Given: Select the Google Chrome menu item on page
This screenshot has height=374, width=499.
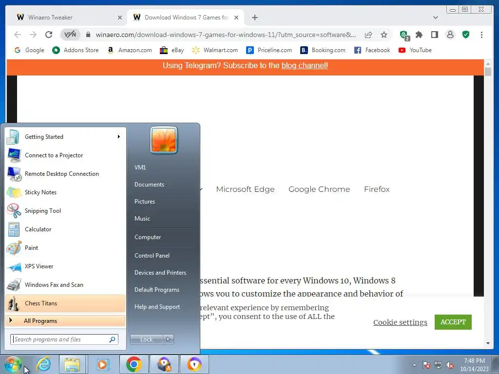Looking at the screenshot, I should point(319,189).
